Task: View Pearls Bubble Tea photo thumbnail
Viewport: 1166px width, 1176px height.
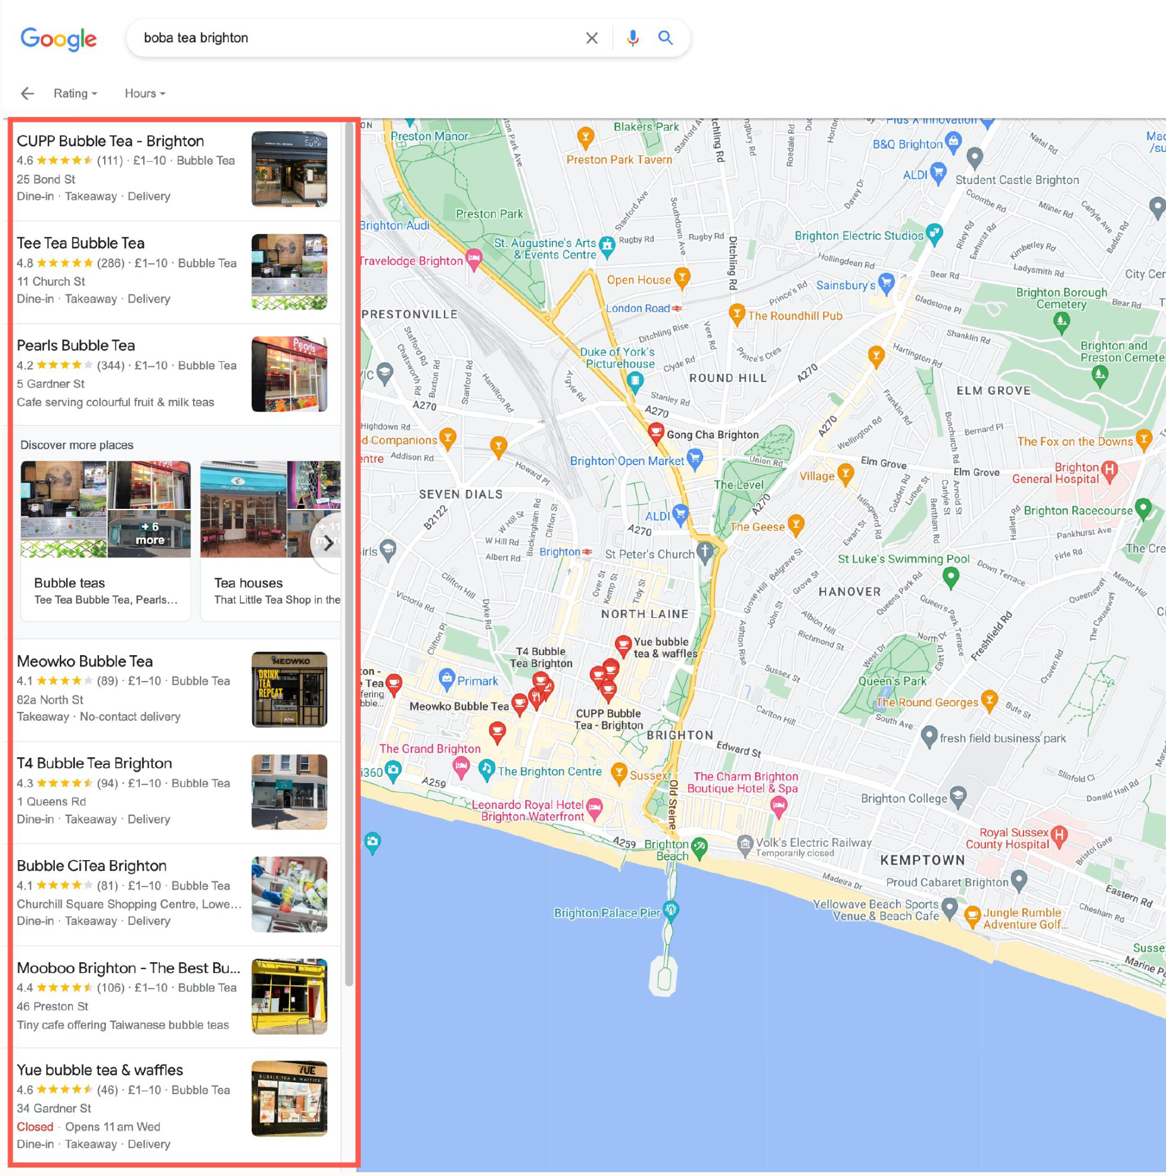Action: point(289,374)
